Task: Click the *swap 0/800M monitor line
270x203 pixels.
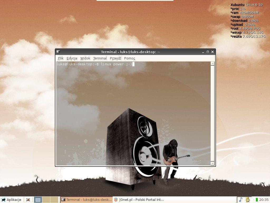Action: [242, 17]
